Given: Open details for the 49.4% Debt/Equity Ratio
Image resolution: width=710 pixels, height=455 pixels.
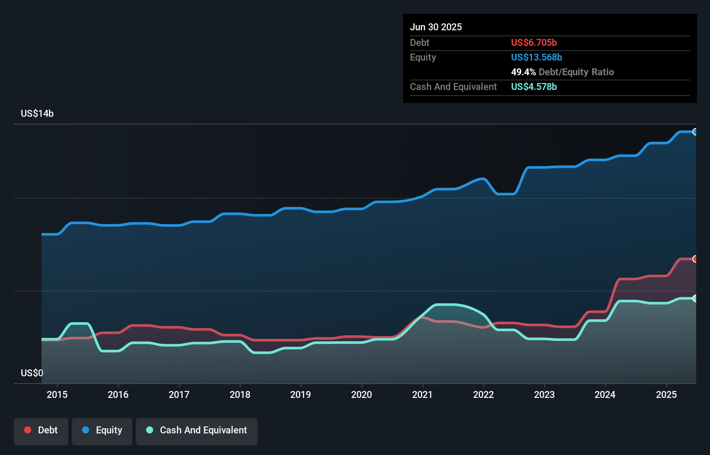Looking at the screenshot, I should pyautogui.click(x=563, y=72).
